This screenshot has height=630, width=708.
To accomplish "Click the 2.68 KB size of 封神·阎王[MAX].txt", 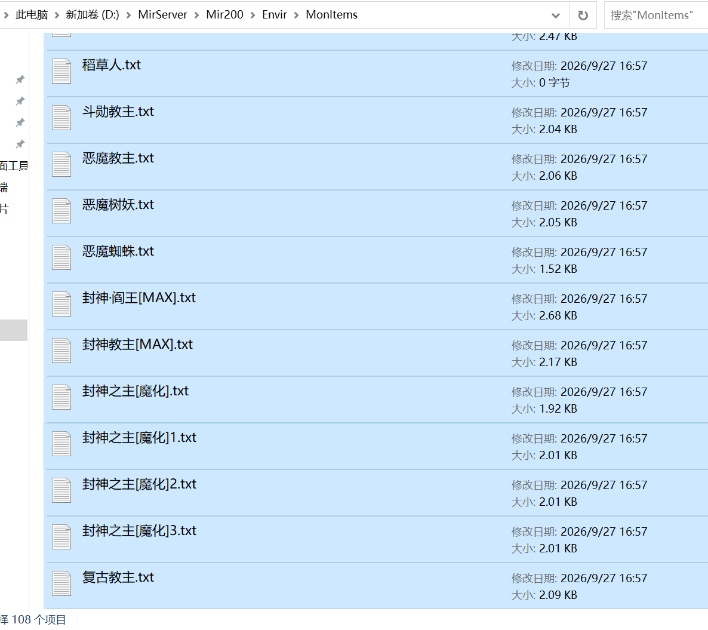I will pos(558,316).
